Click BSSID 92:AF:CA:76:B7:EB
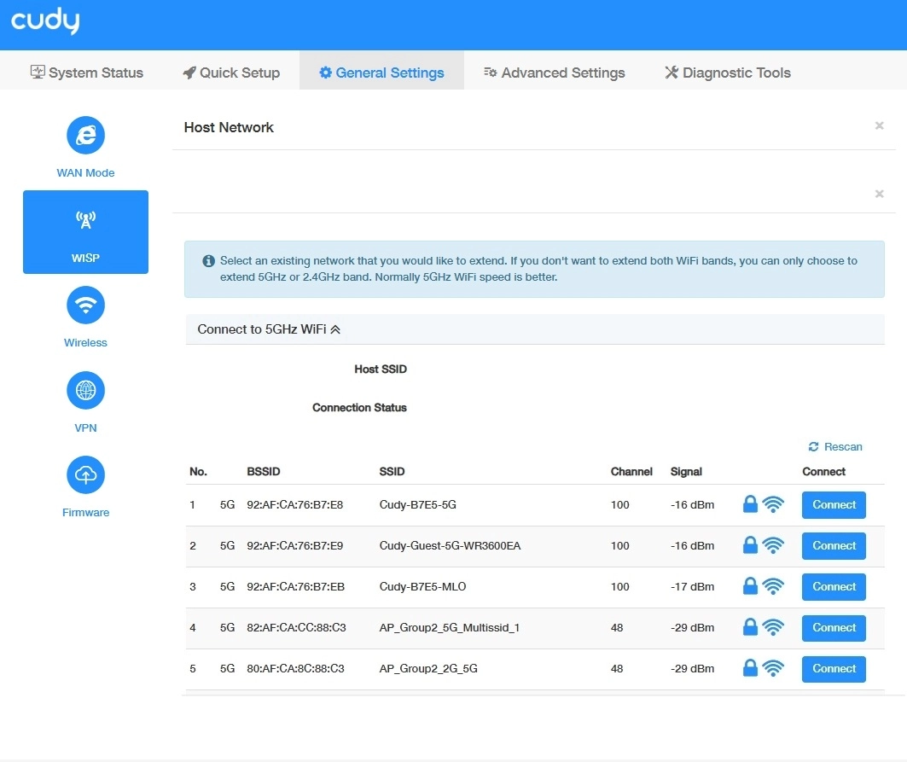The height and width of the screenshot is (762, 907). pos(295,587)
